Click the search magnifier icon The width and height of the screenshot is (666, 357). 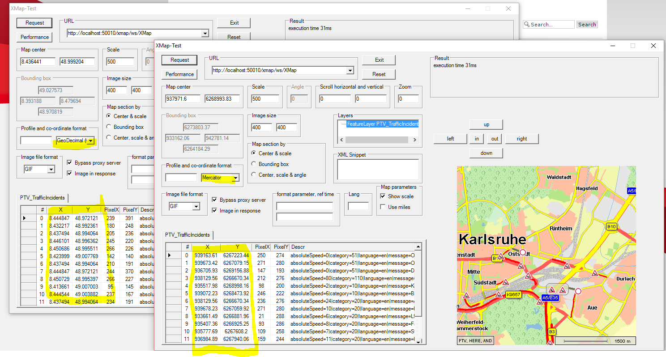[x=526, y=25]
